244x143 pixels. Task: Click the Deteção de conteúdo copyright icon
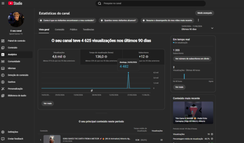pyautogui.click(x=3, y=75)
